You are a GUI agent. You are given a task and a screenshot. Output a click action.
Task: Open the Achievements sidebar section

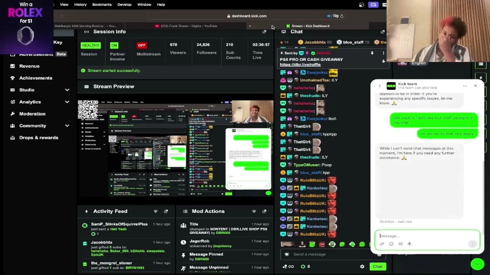(x=36, y=78)
